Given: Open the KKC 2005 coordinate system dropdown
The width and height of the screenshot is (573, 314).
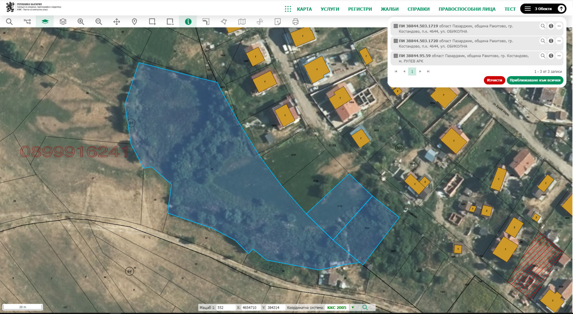Looking at the screenshot, I should 341,308.
